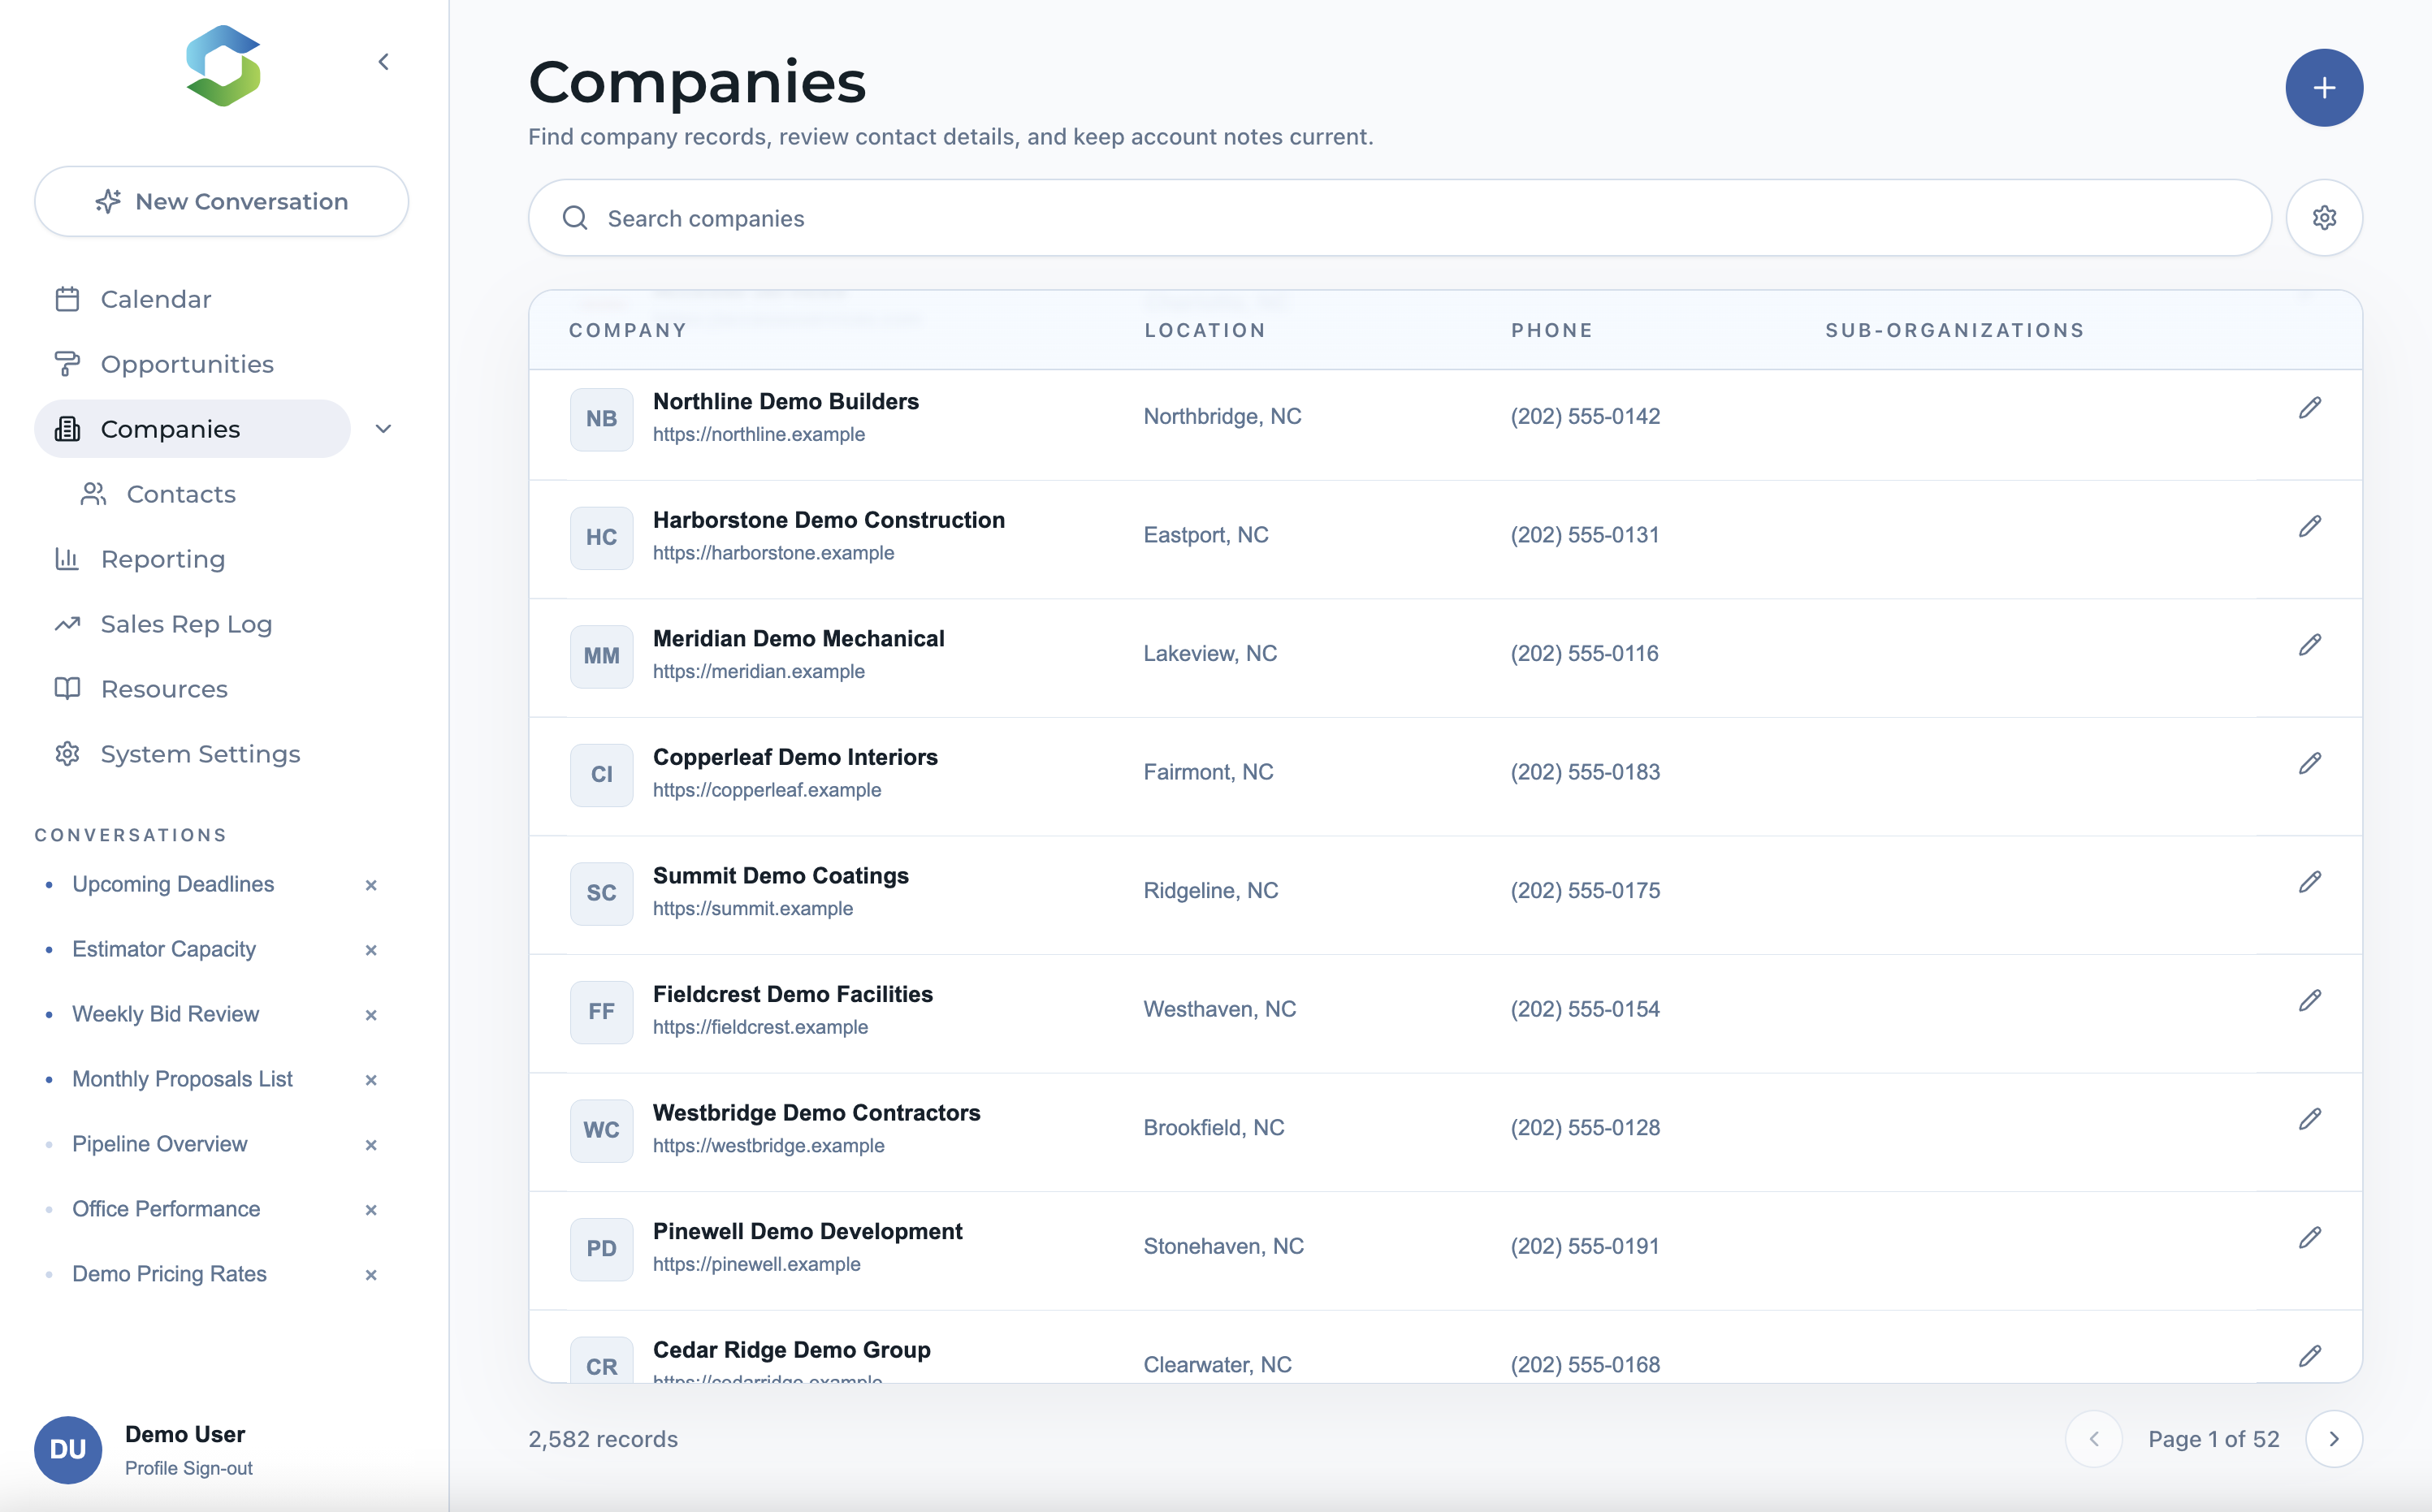The image size is (2432, 1512).
Task: Open the Estimator Capacity conversation
Action: [164, 949]
